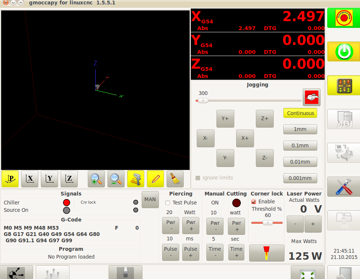Select 0.01mm jog increment
Viewport: 360px width, 279px height.
click(x=300, y=162)
